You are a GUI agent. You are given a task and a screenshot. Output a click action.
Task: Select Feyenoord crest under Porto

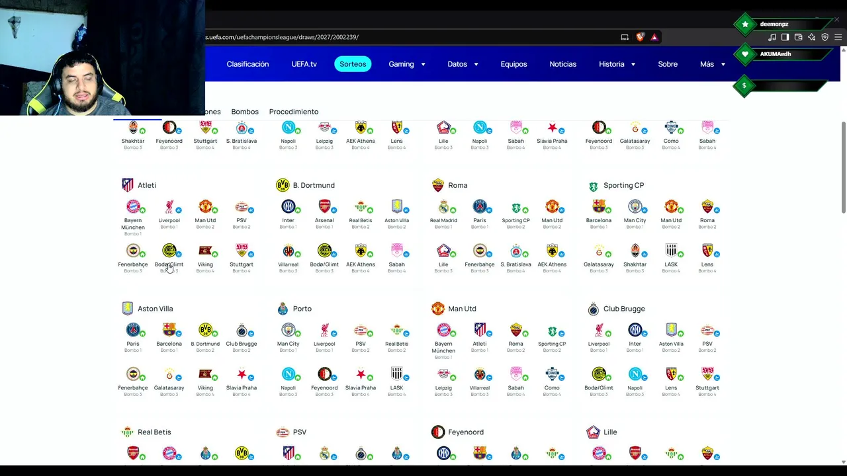tap(324, 374)
